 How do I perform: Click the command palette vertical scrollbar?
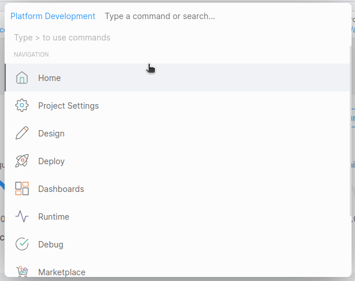(351, 131)
